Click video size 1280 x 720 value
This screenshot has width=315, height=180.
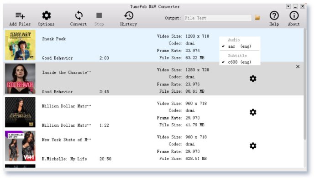(x=197, y=70)
